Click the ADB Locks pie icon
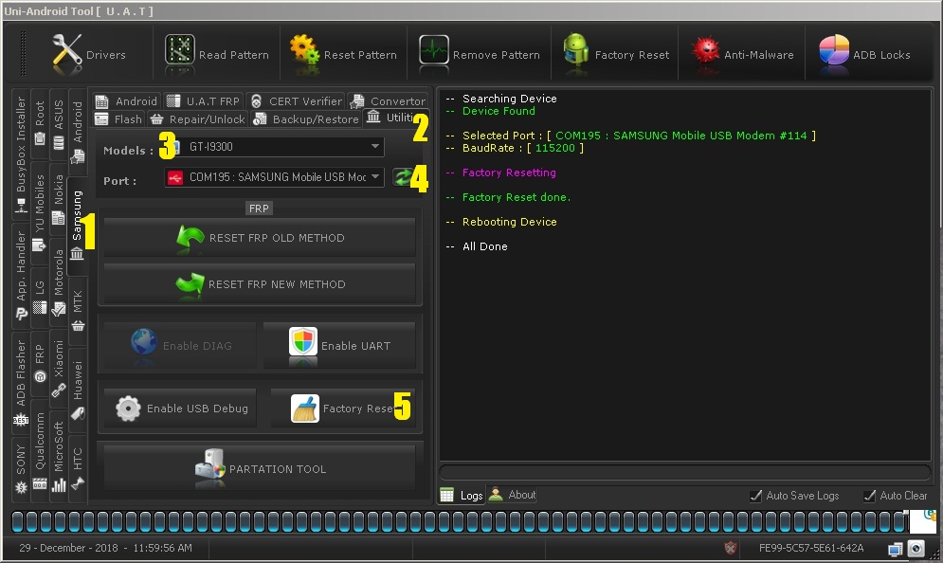This screenshot has height=563, width=943. [834, 50]
